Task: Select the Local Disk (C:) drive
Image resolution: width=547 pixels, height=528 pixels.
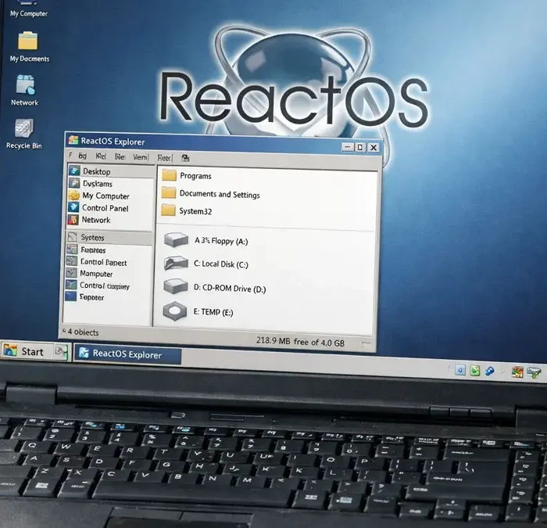Action: click(x=206, y=264)
